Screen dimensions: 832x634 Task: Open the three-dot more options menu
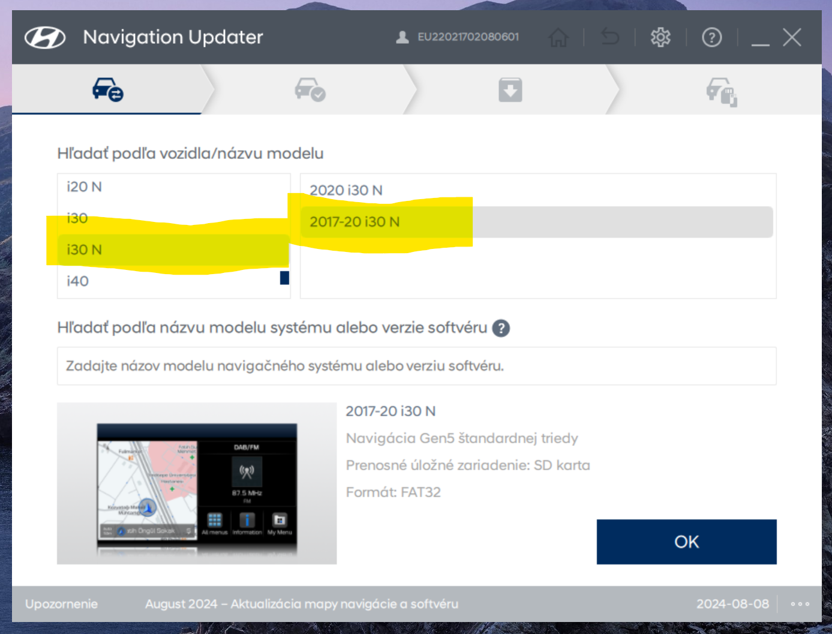pyautogui.click(x=800, y=604)
